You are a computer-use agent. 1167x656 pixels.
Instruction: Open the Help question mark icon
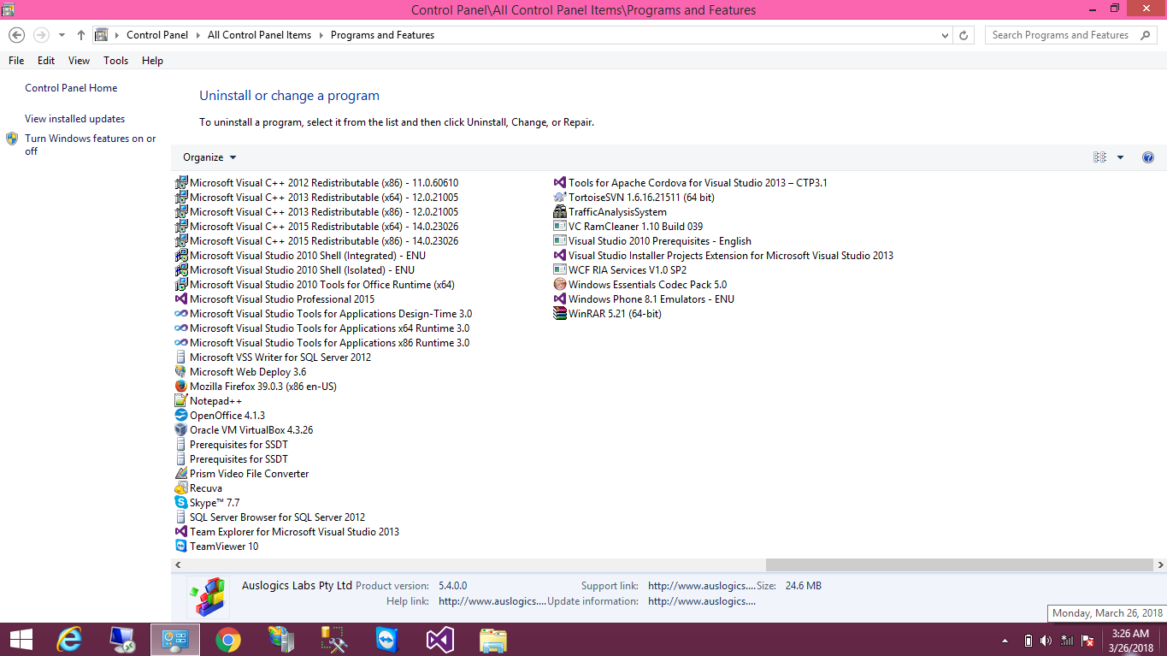tap(1148, 157)
